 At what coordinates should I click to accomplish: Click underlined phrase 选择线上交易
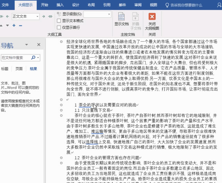coord(98,142)
